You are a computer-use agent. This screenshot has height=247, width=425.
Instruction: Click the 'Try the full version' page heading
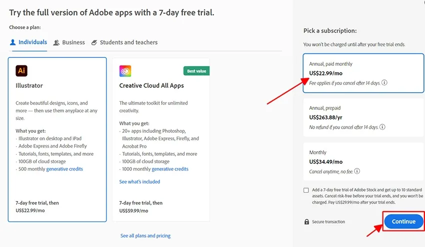(111, 12)
